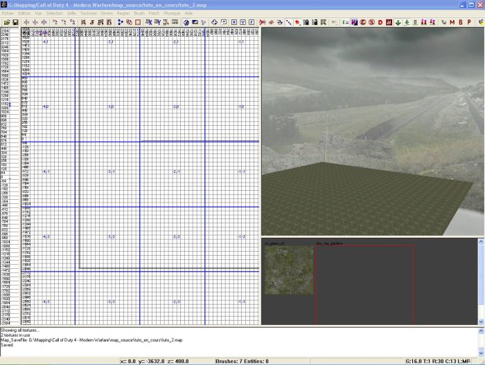This screenshot has width=485, height=365.
Task: Save the map with the floppy disk icon
Action: [x=15, y=22]
